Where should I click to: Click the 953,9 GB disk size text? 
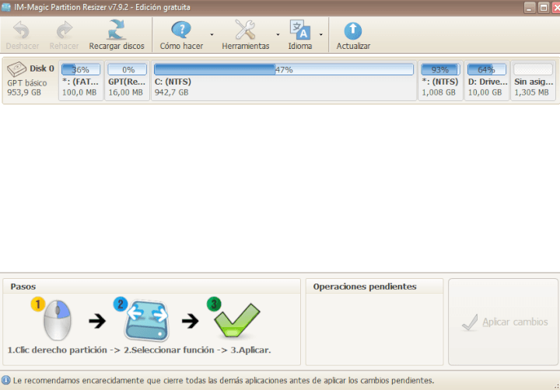pos(24,92)
